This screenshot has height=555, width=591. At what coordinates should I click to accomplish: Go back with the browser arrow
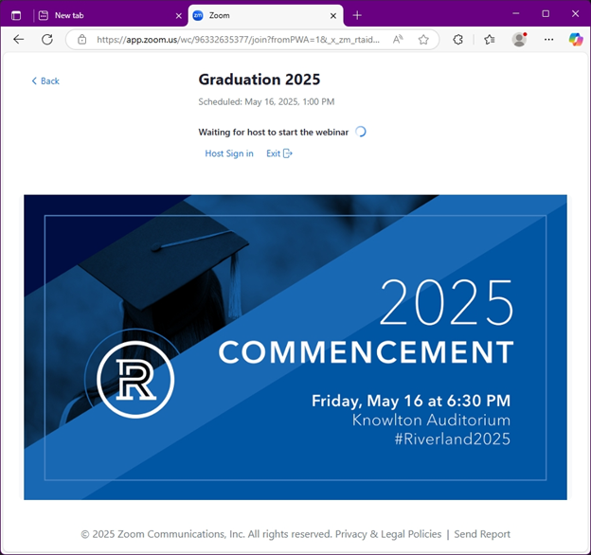click(x=19, y=39)
